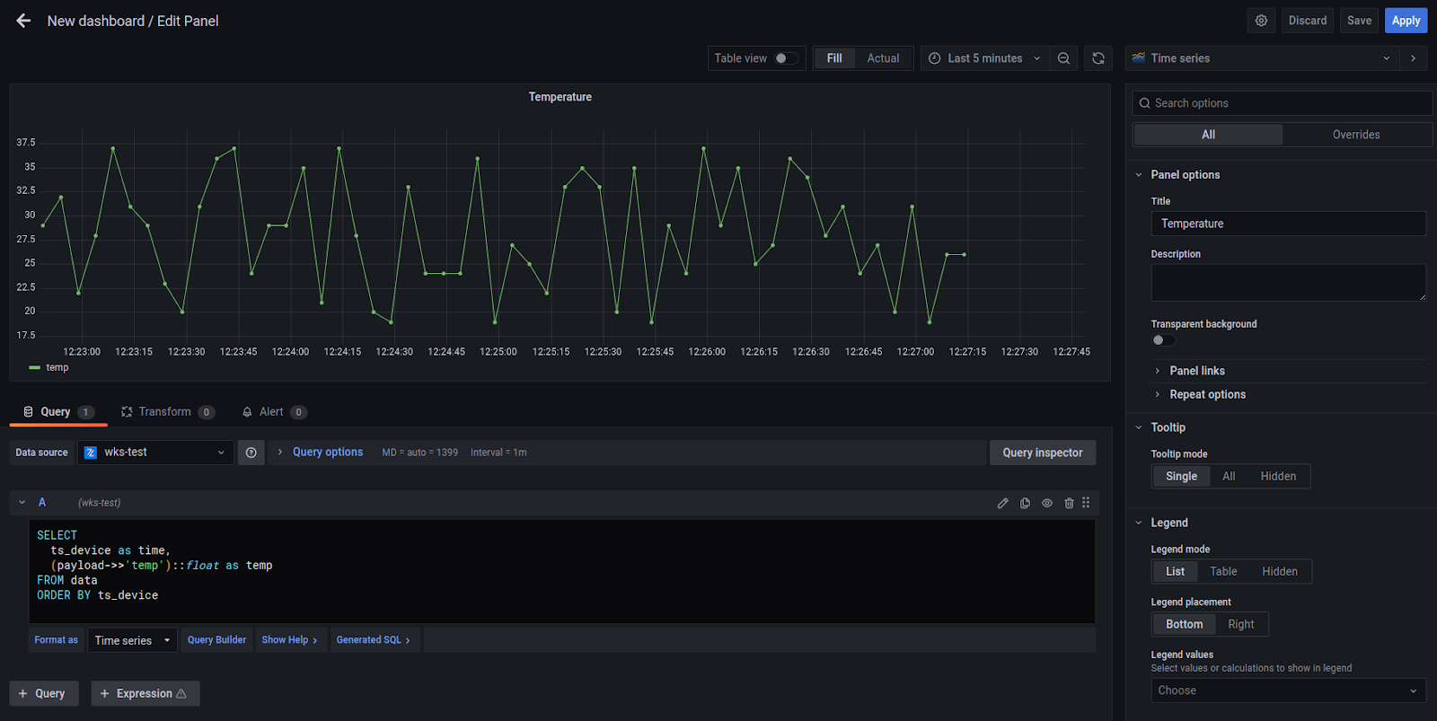Image resolution: width=1437 pixels, height=721 pixels.
Task: Set tooltip mode to All
Action: click(1229, 477)
